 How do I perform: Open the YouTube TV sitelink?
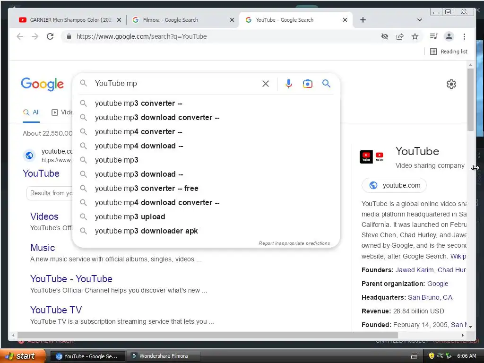[x=56, y=310]
